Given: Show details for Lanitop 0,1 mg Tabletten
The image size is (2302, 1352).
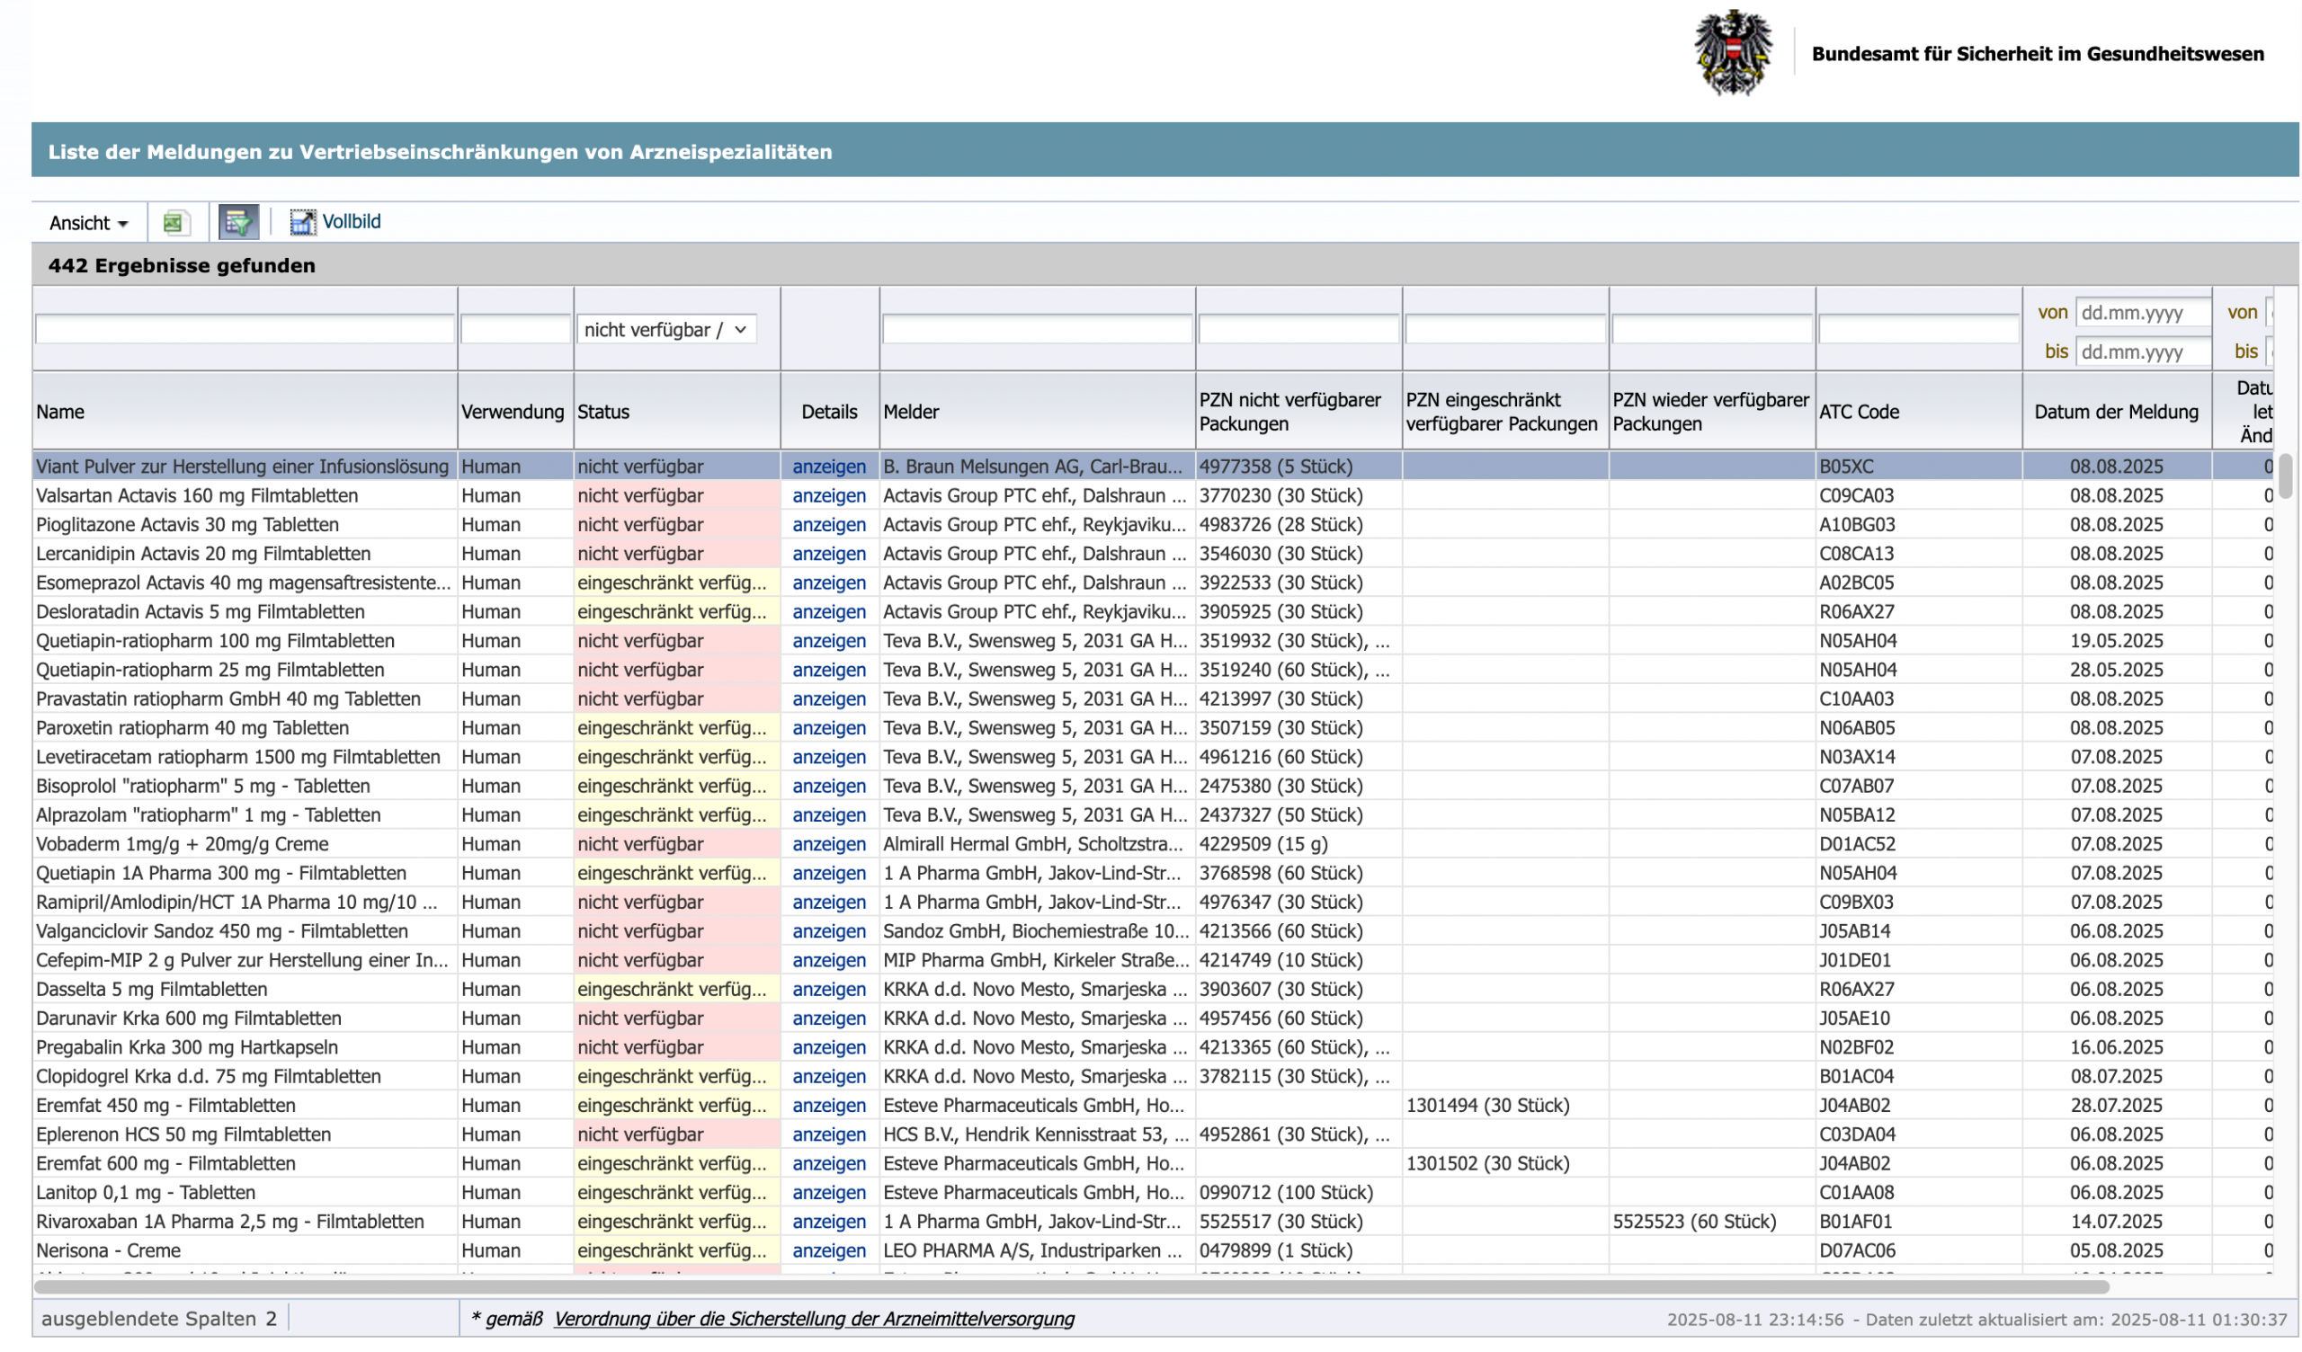Looking at the screenshot, I should tap(828, 1193).
